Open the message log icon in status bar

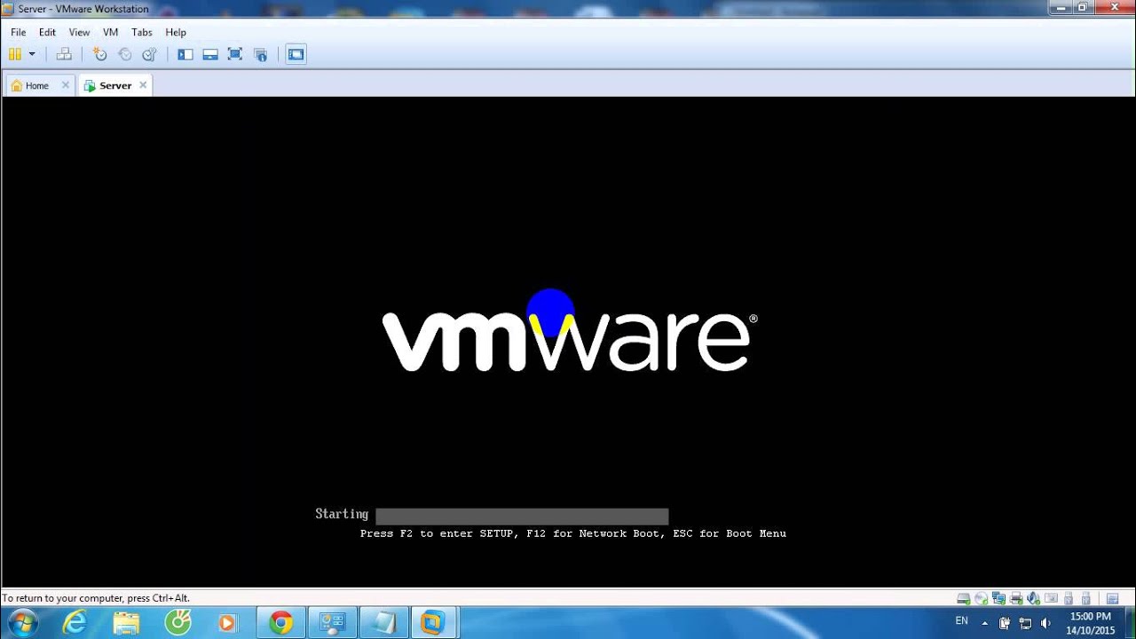click(1112, 599)
